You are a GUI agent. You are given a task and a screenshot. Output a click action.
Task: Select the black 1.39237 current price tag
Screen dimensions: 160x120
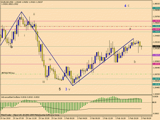[156, 46]
